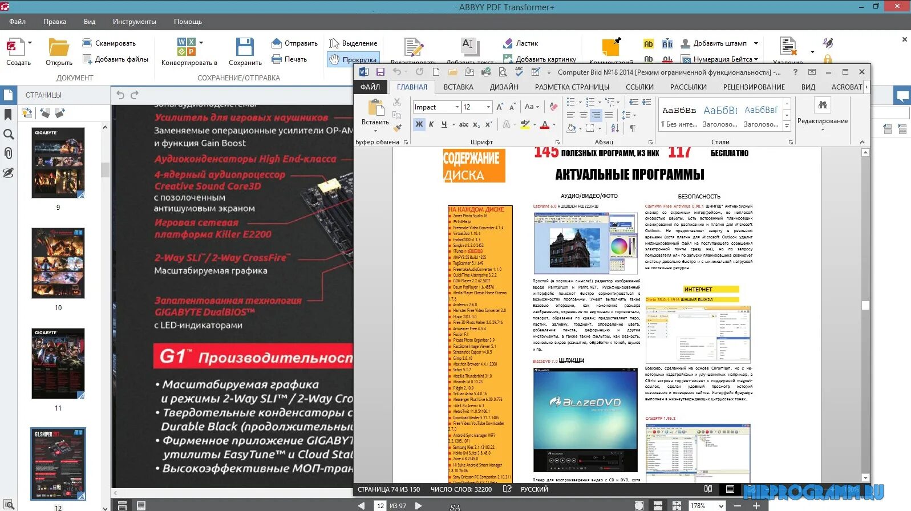Open font size 12 dropdown in Word
Screen dimensions: 911x511
[x=488, y=107]
